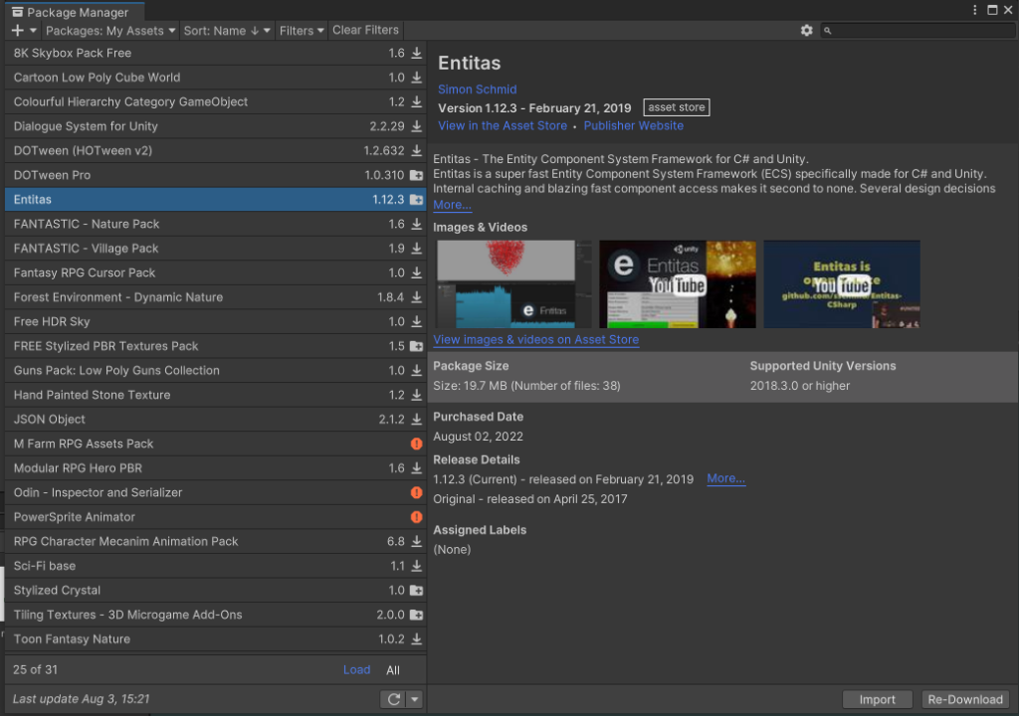
Task: Click View images & videos on Asset Store
Action: pyautogui.click(x=536, y=340)
